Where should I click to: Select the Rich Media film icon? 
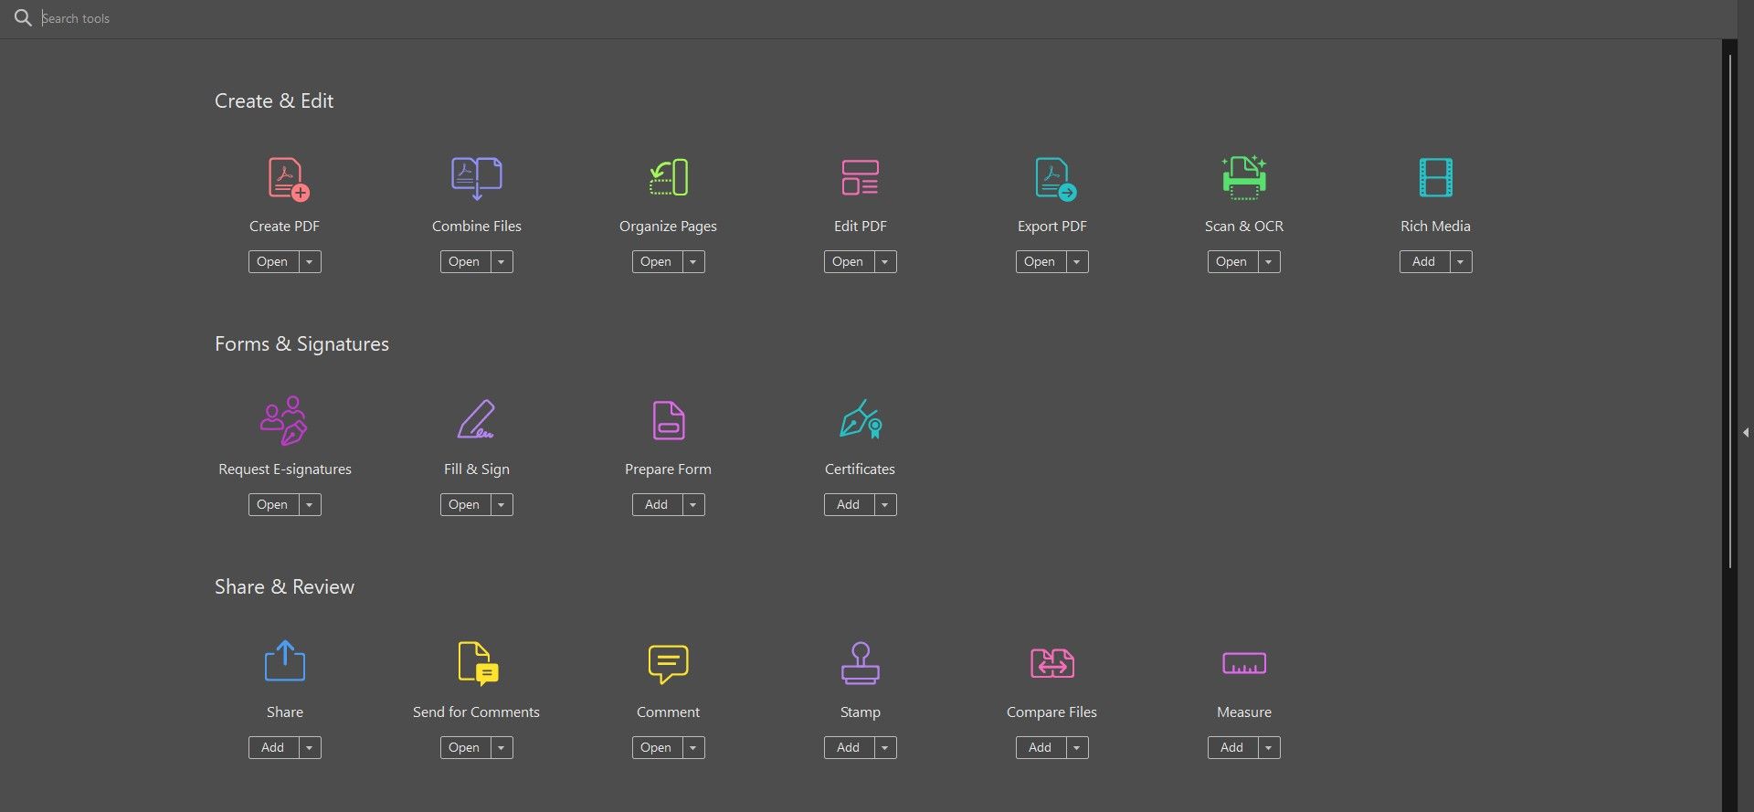coord(1435,177)
